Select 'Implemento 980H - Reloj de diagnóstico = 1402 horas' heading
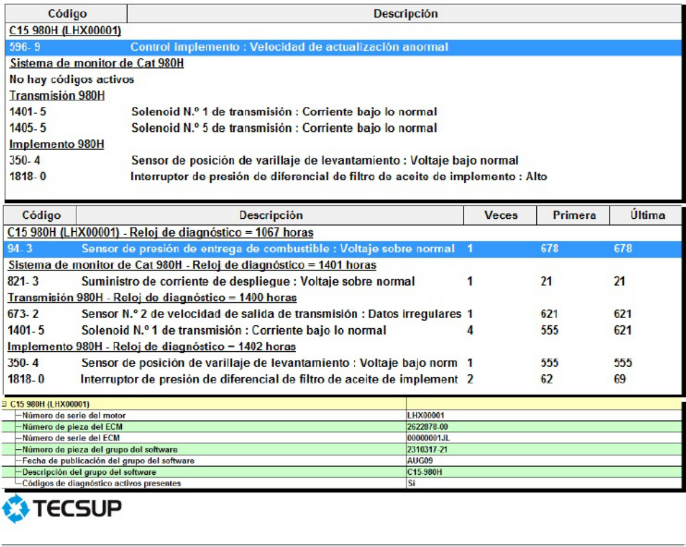Viewport: 686px width, 547px height. [151, 347]
